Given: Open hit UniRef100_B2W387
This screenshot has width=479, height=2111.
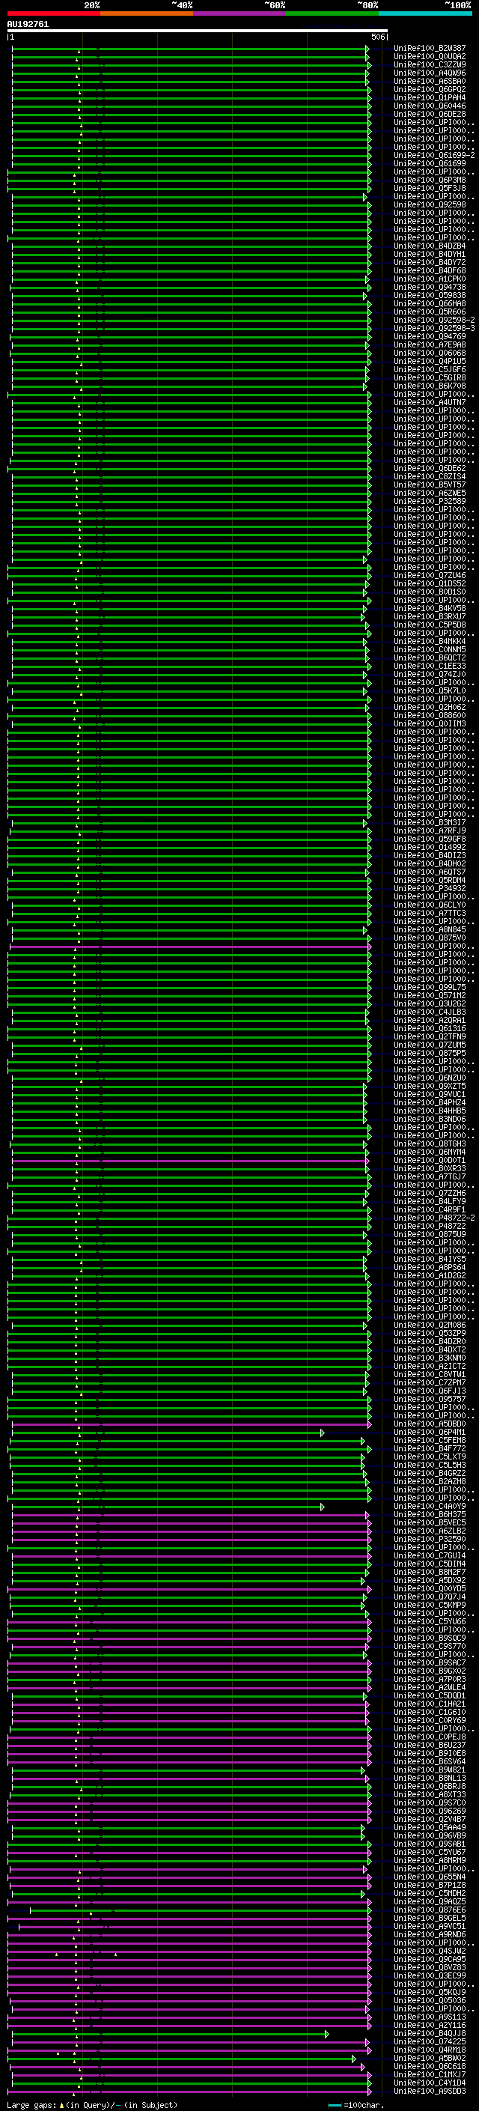Looking at the screenshot, I should [430, 49].
